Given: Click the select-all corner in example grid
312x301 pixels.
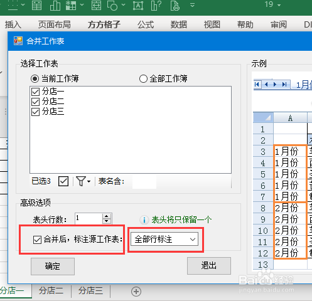Looking at the screenshot, I should coord(263,117).
